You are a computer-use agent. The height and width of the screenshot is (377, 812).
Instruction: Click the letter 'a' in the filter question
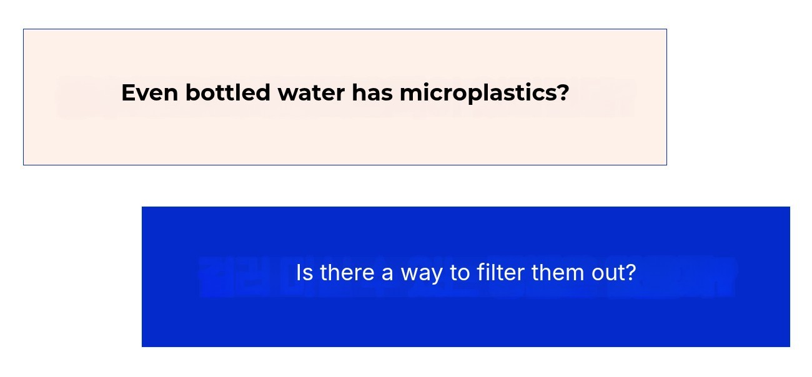point(387,273)
